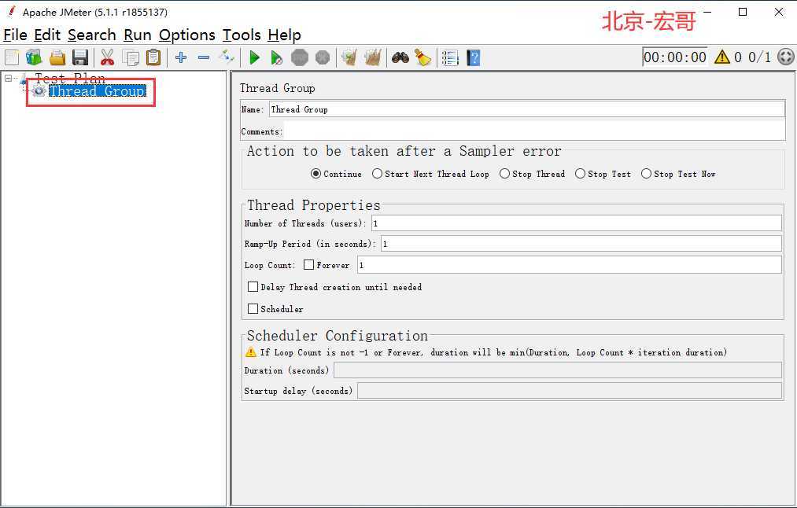Click the Startup delay (seconds) field

tap(570, 391)
